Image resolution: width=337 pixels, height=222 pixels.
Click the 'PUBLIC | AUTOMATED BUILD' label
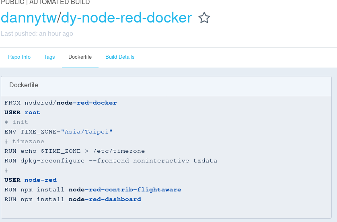pyautogui.click(x=45, y=2)
